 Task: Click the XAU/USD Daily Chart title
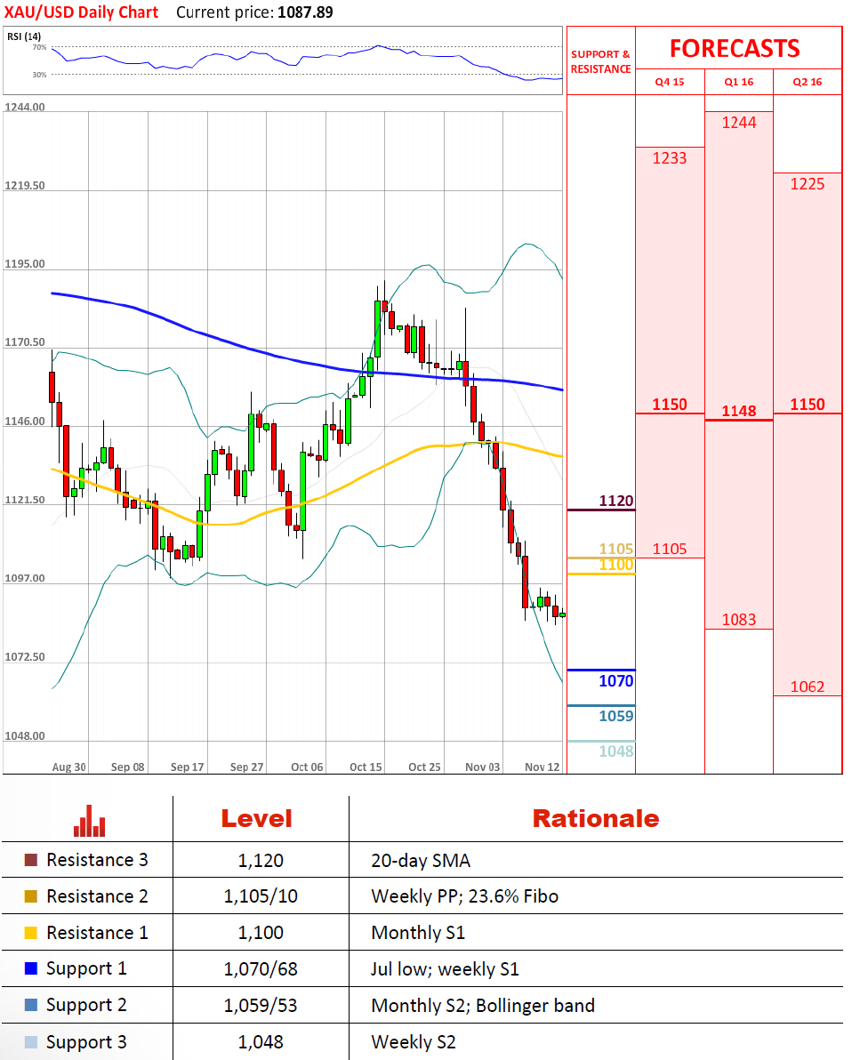(x=81, y=12)
